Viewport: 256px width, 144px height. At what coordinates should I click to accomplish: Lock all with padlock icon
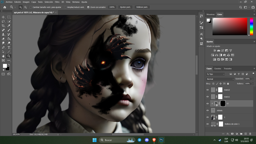[228, 84]
